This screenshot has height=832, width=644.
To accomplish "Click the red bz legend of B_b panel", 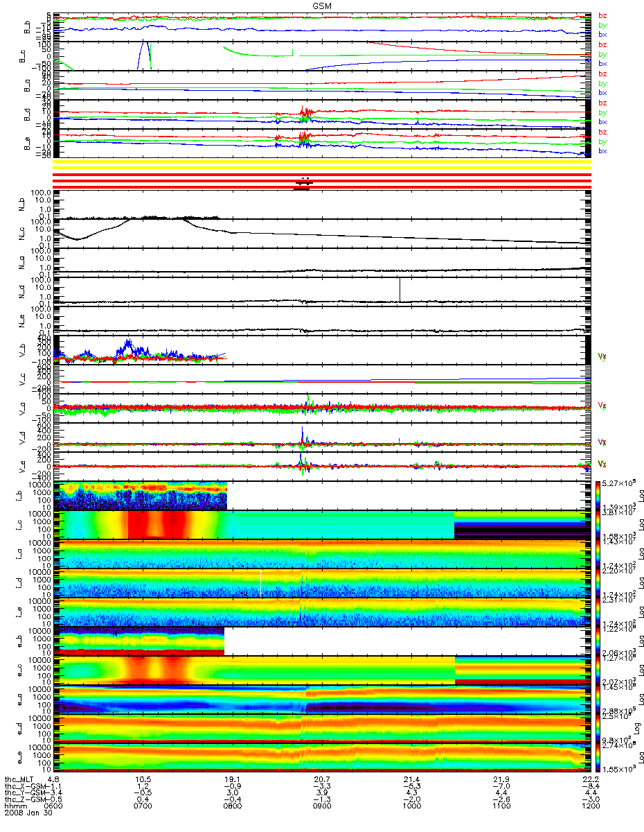I will click(x=602, y=15).
